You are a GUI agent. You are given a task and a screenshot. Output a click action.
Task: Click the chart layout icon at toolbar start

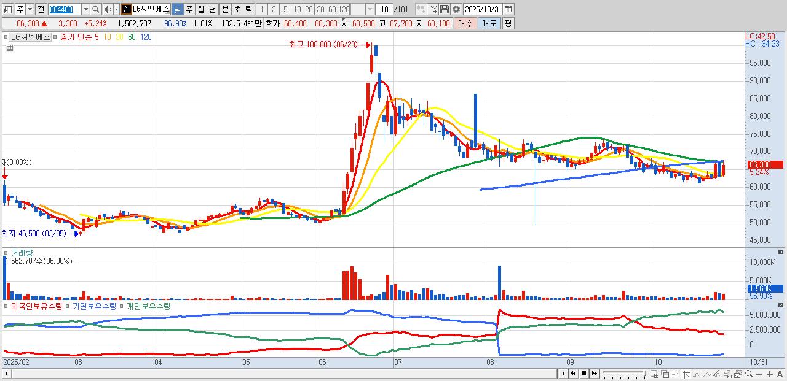7,9
